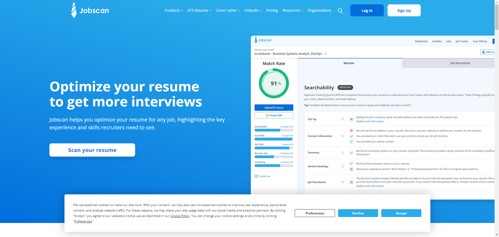The height and width of the screenshot is (237, 499).
Task: Switch to the Resume tab
Action: 350,63
